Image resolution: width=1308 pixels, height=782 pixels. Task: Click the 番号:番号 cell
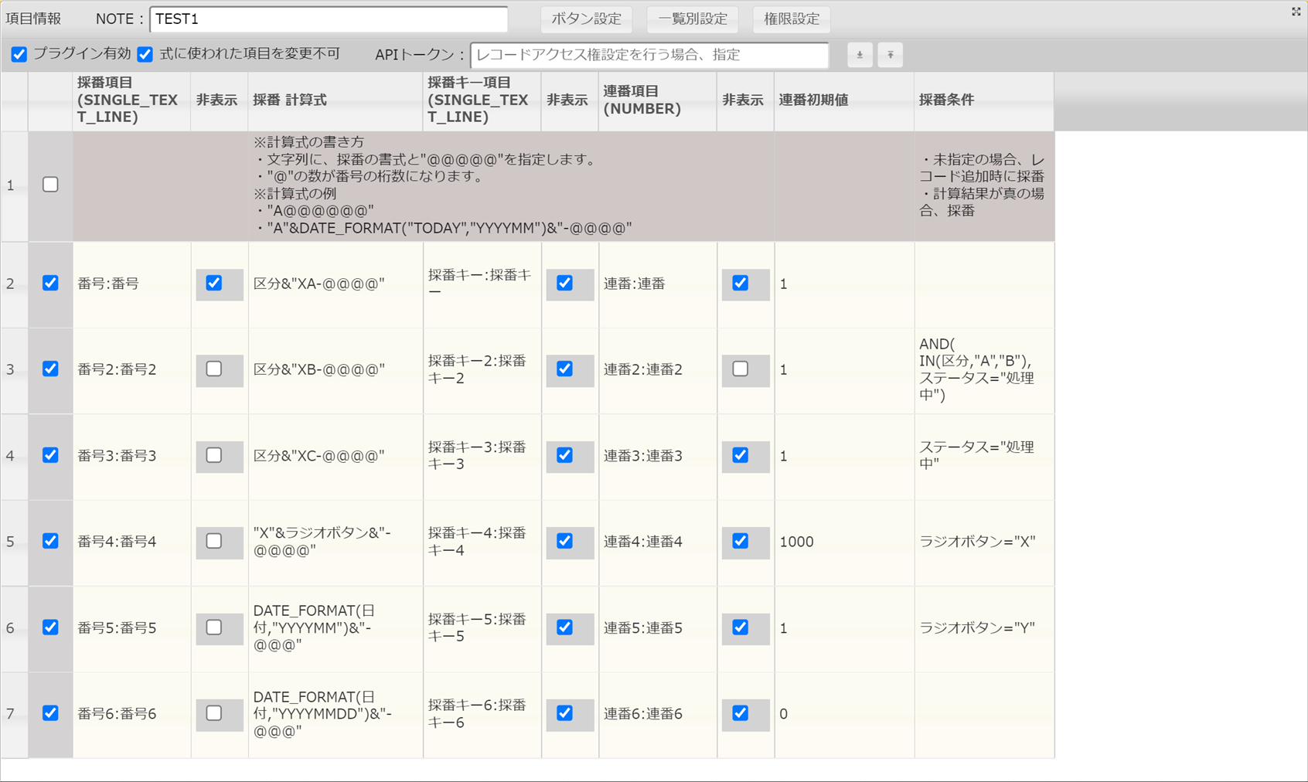pyautogui.click(x=132, y=284)
